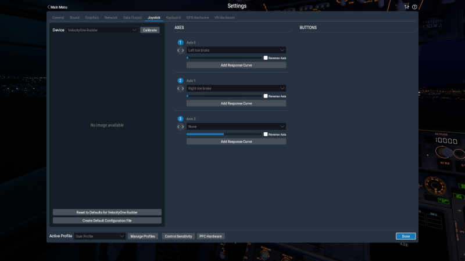This screenshot has width=465, height=261.
Task: Add Response Curve for Axis 0
Action: [237, 65]
